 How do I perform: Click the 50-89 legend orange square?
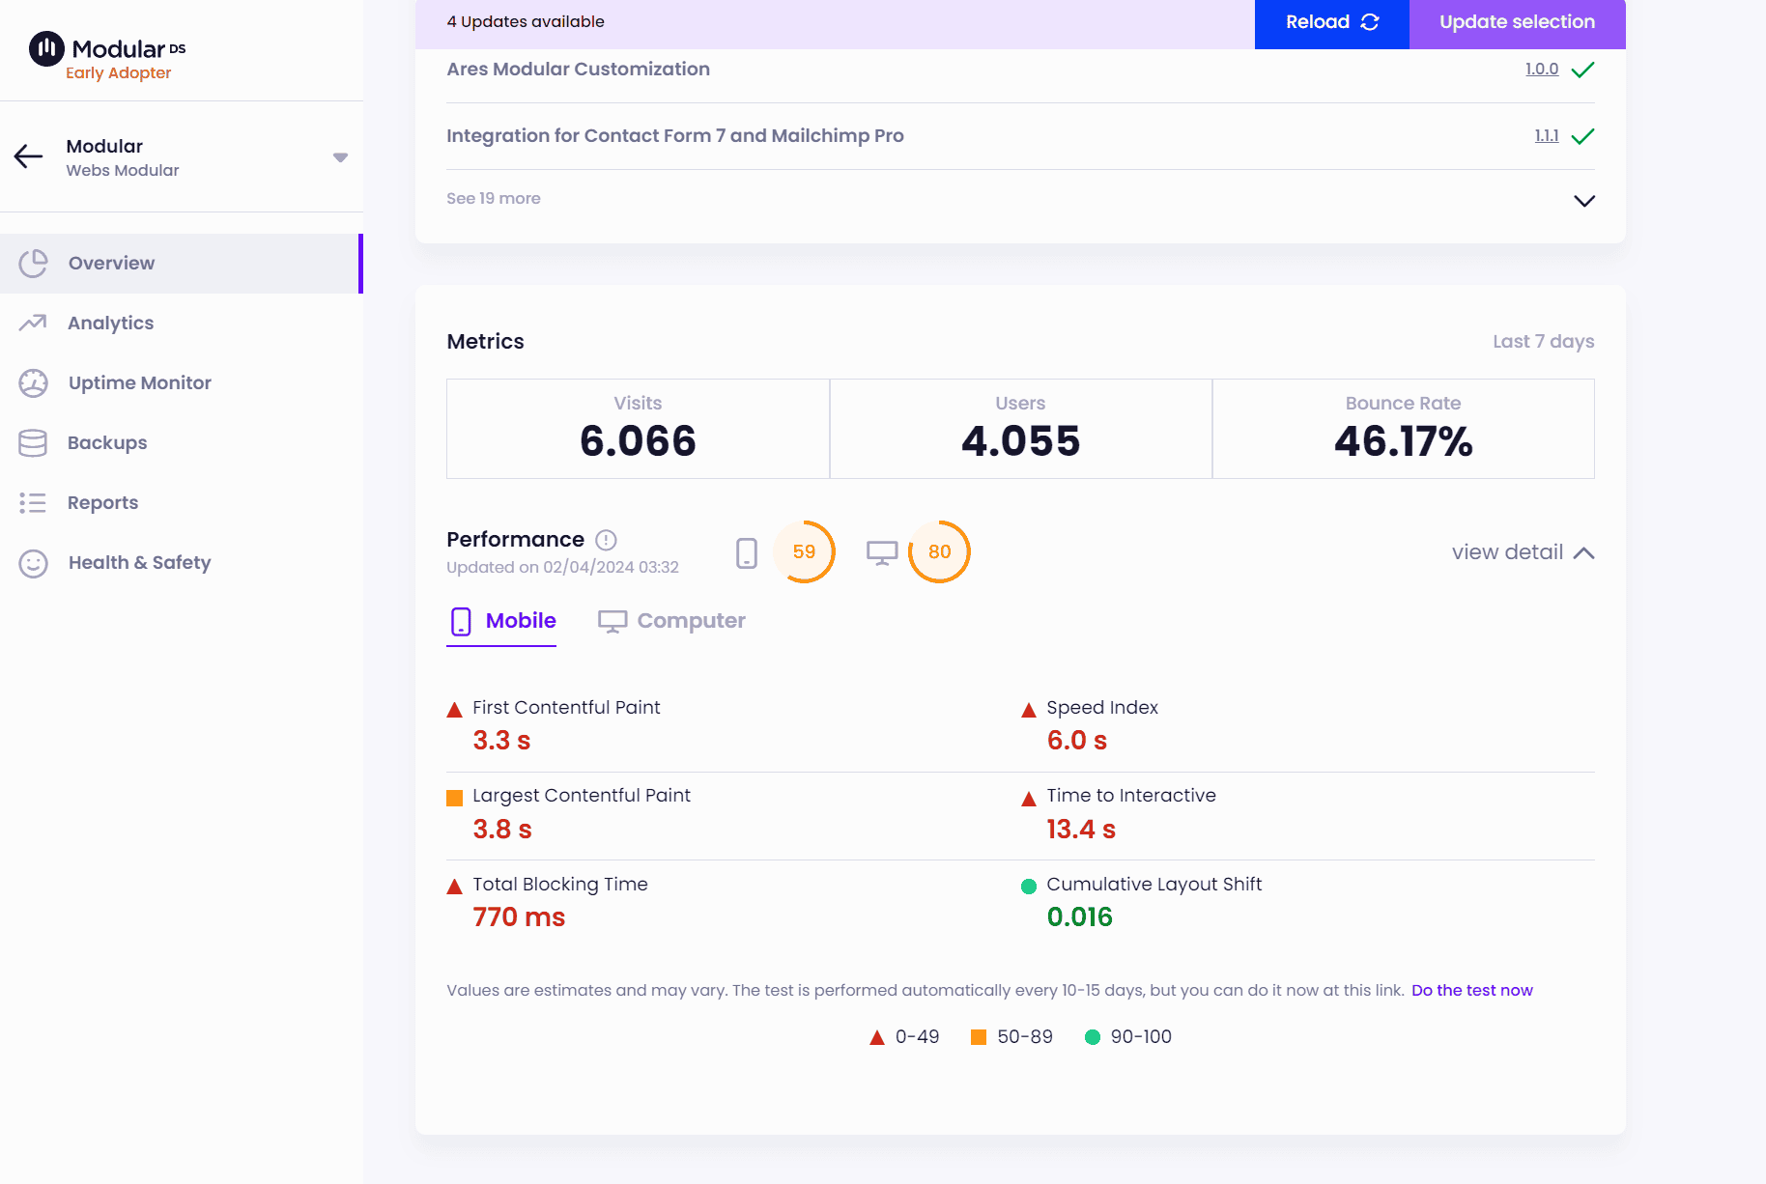click(979, 1037)
